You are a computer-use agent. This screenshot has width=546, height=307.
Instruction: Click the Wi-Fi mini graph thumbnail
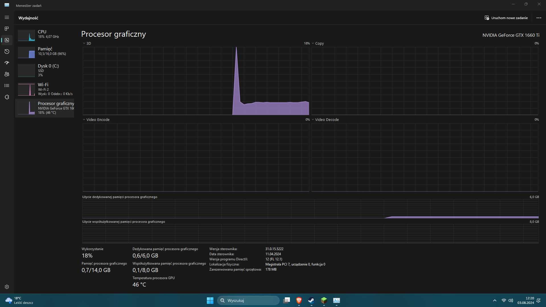point(26,89)
